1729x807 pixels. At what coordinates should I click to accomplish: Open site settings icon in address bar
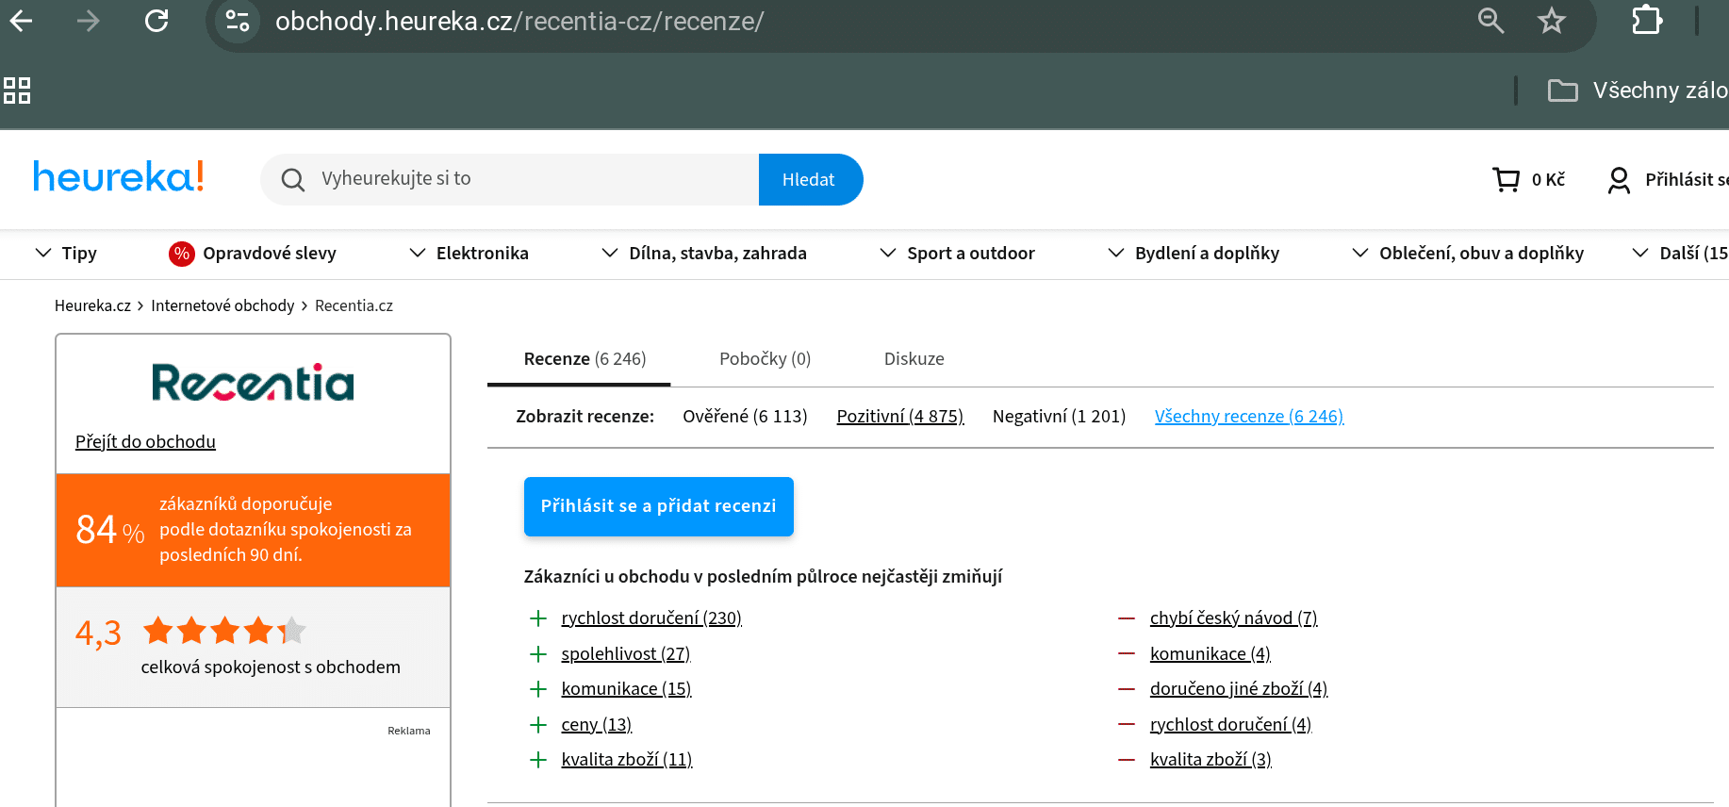point(238,21)
